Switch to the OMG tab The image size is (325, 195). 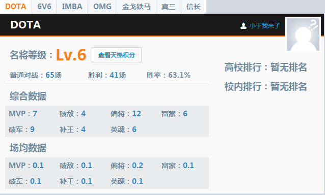click(102, 7)
